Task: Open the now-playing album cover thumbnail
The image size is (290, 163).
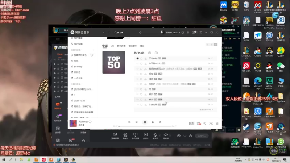Action: [73, 123]
